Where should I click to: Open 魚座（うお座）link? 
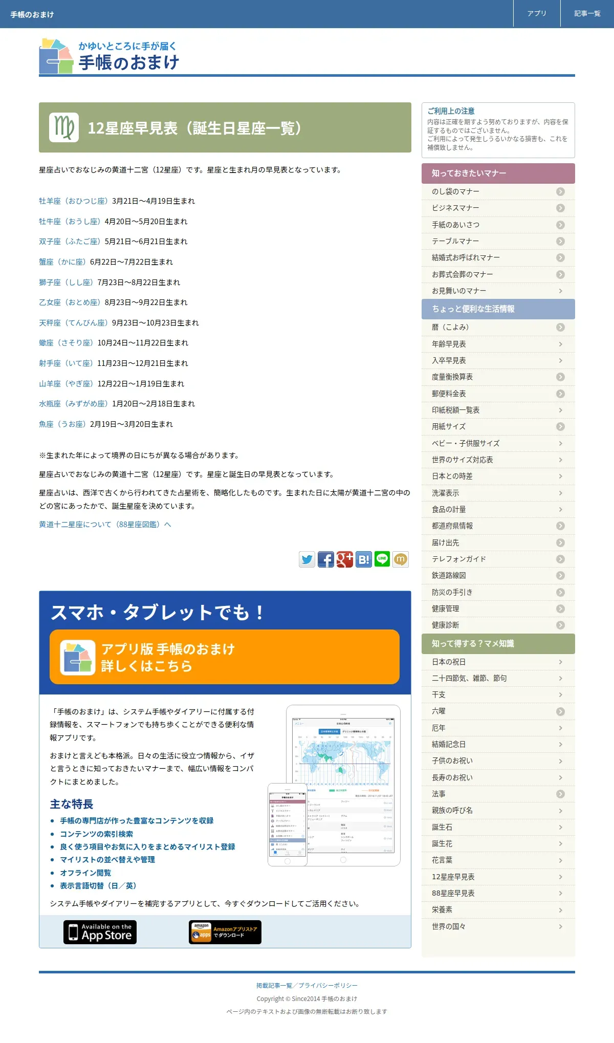[x=63, y=424]
